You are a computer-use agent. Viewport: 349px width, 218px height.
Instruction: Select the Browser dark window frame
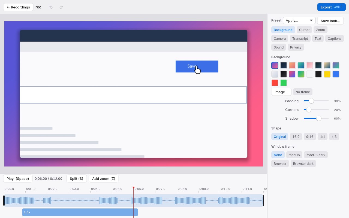pos(303,163)
